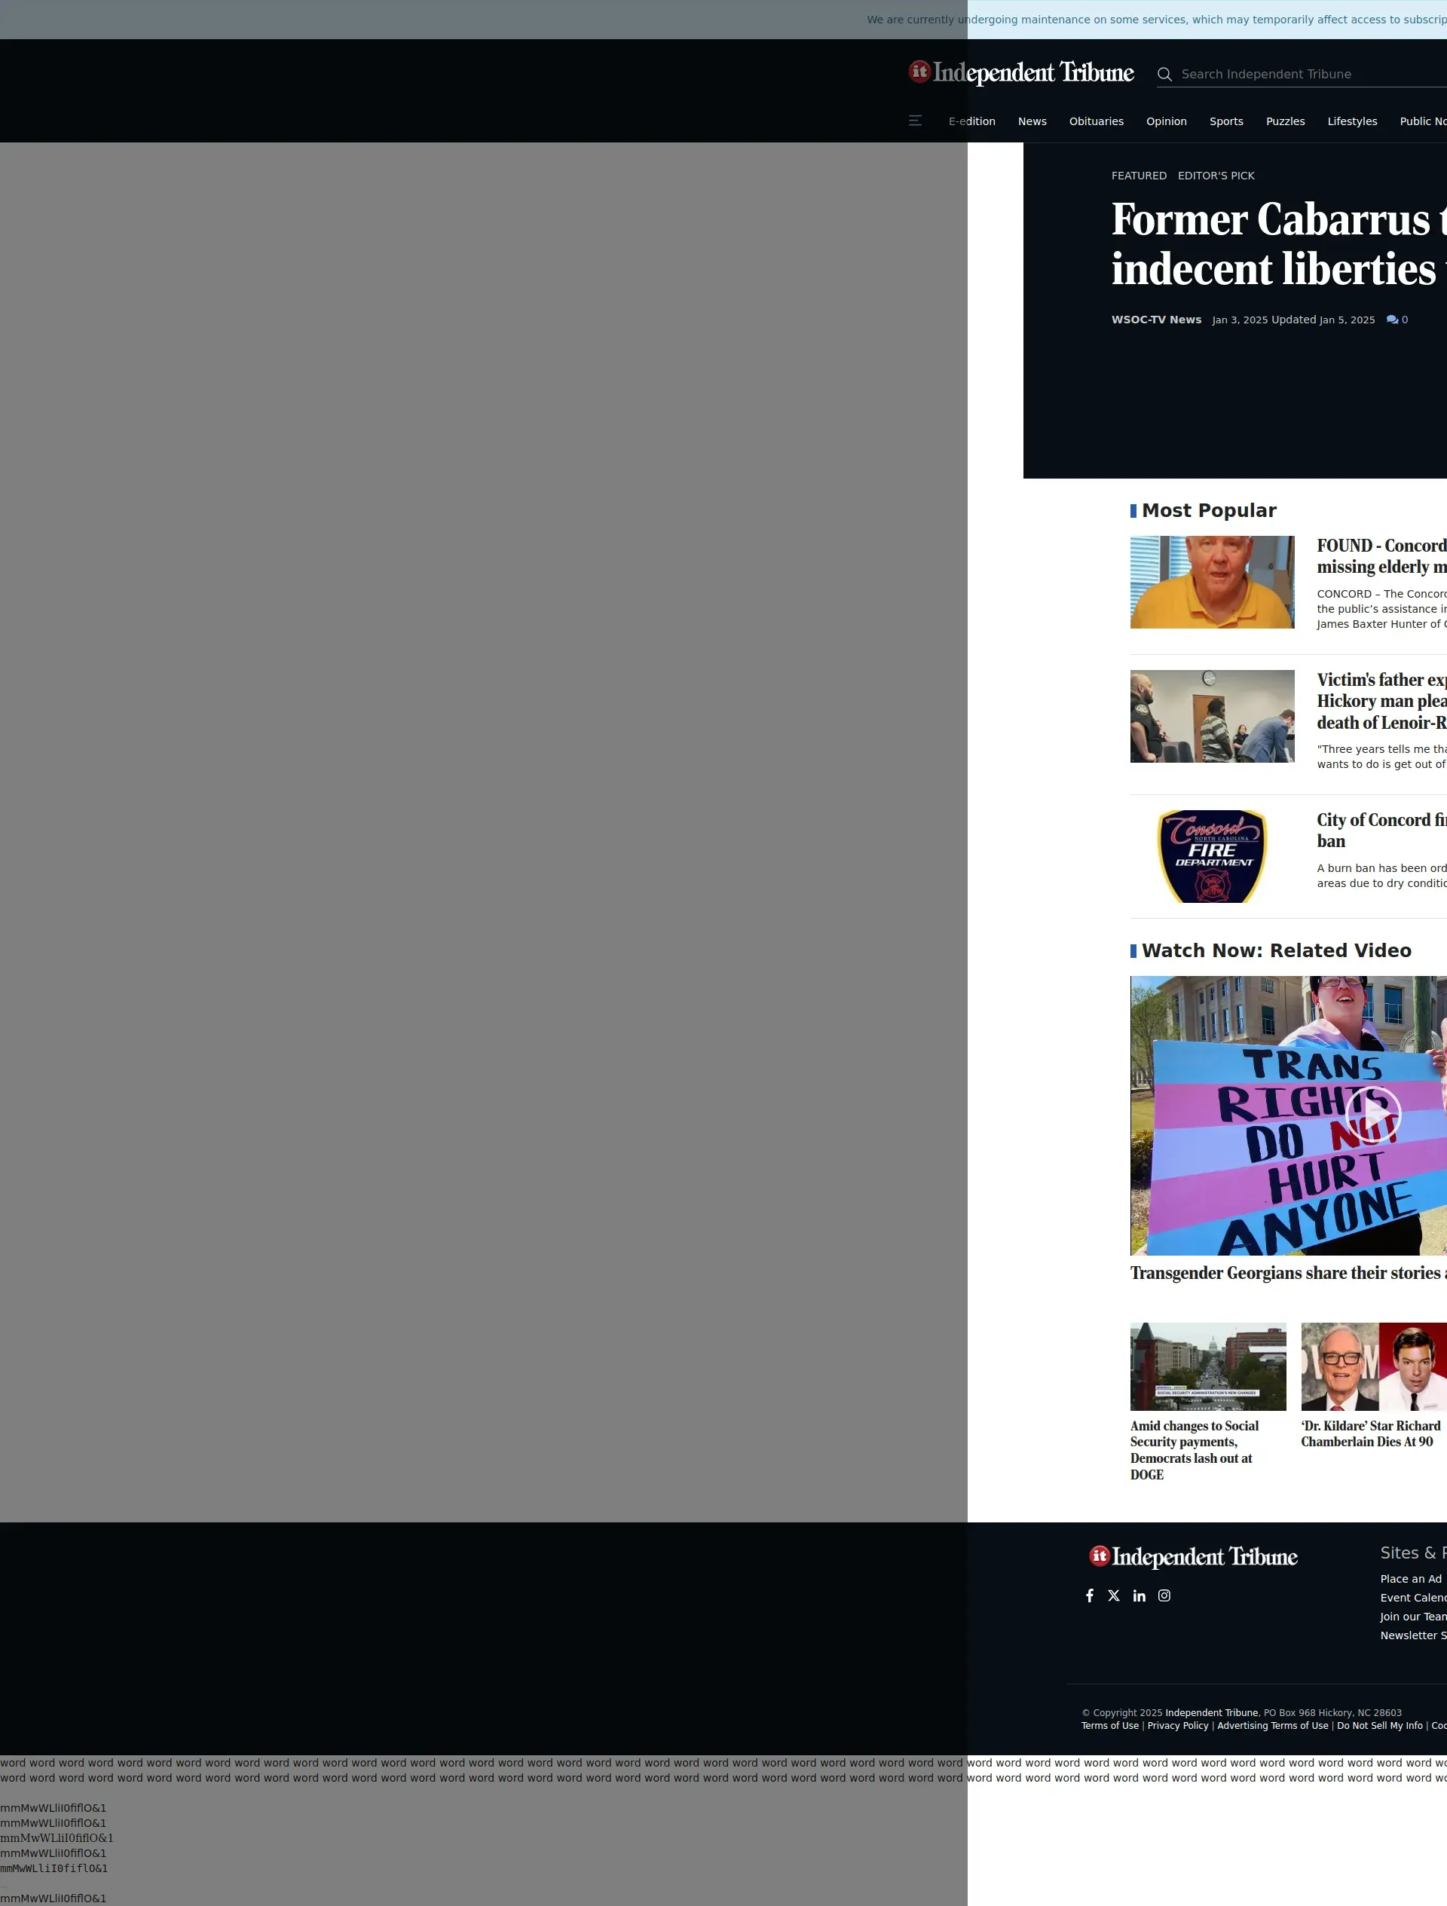
Task: Open the Puzzles navigation item
Action: click(1284, 121)
